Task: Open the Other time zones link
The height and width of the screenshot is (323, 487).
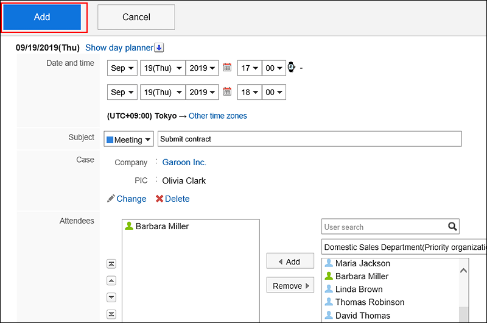Action: (x=218, y=116)
